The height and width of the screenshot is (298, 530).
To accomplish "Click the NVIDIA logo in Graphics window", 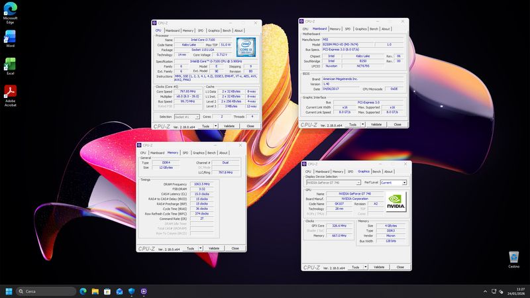I will coord(396,202).
